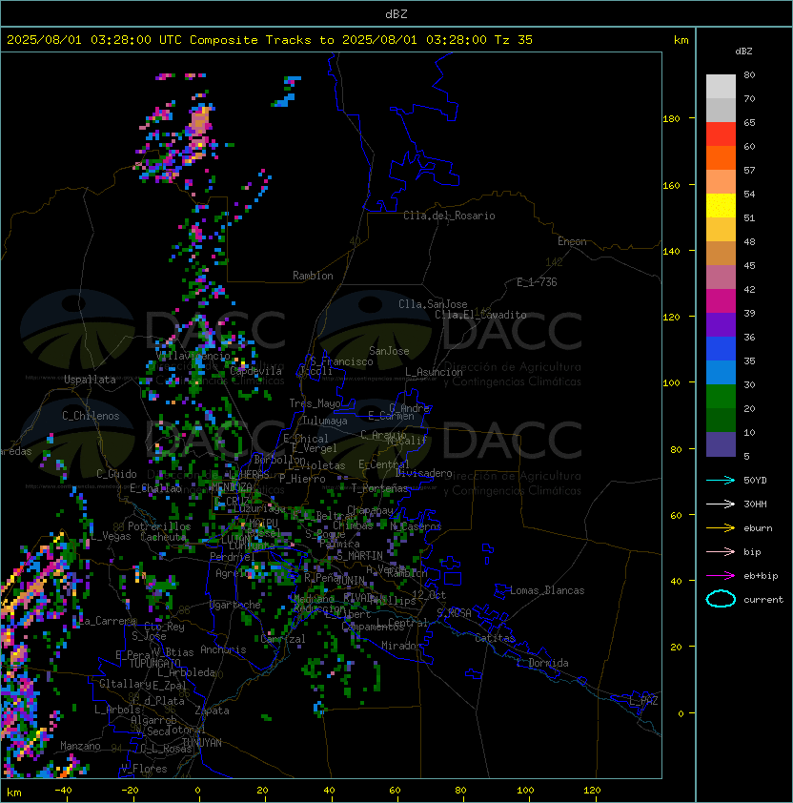This screenshot has width=793, height=803.
Task: Click the 'E_1-736' map label
Action: point(537,282)
